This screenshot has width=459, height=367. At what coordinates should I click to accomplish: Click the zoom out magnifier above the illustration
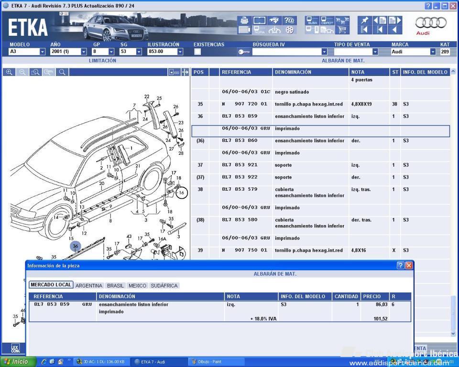pyautogui.click(x=22, y=72)
